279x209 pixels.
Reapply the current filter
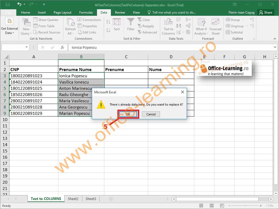[x=146, y=26]
